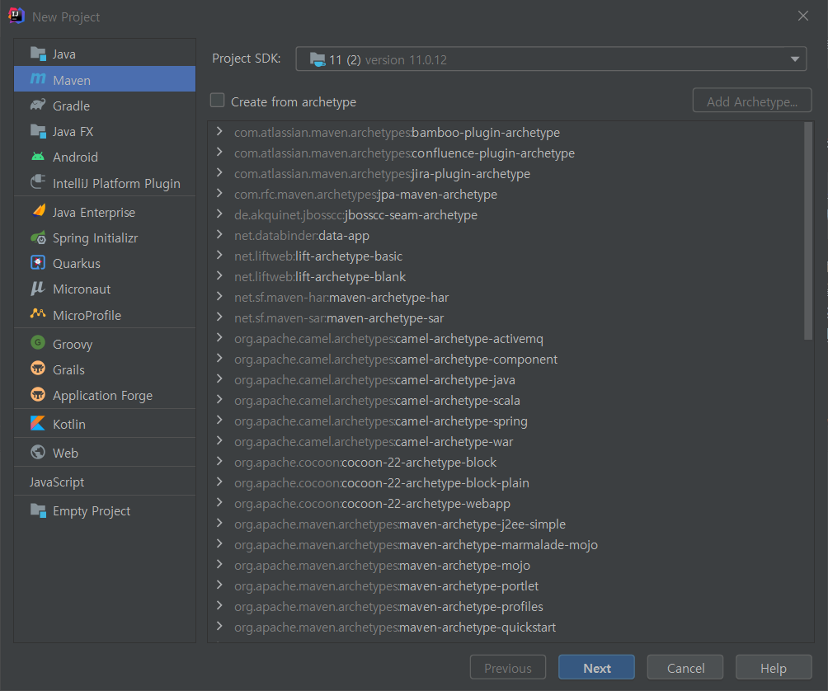Click the Cancel button
Viewport: 828px width, 691px height.
point(685,668)
